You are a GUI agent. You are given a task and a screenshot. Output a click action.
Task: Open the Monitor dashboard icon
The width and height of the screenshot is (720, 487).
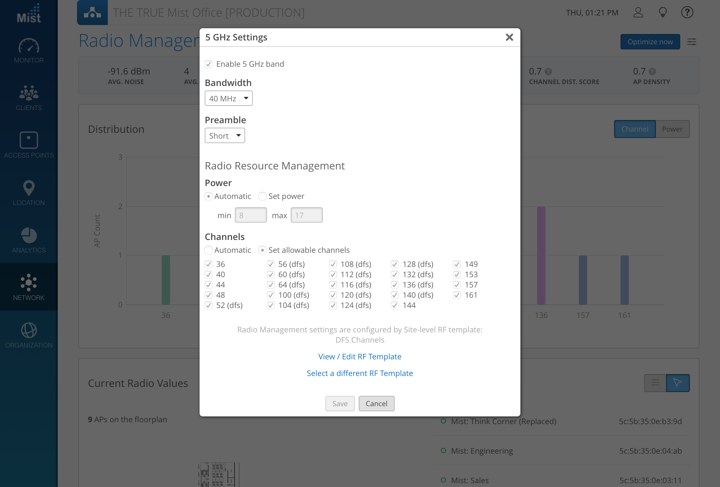(29, 46)
